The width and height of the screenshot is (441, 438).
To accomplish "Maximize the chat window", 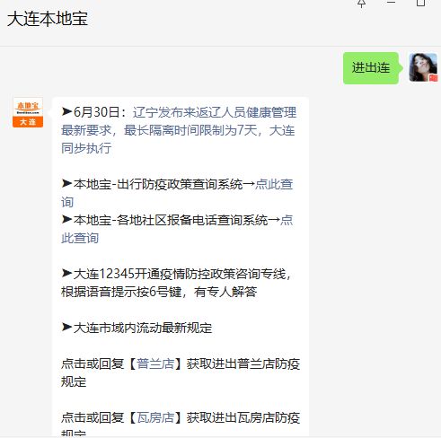I will pos(420,3).
